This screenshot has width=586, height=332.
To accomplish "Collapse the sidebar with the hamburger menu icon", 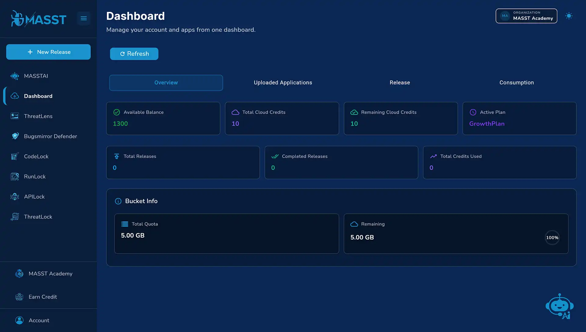I will (84, 18).
